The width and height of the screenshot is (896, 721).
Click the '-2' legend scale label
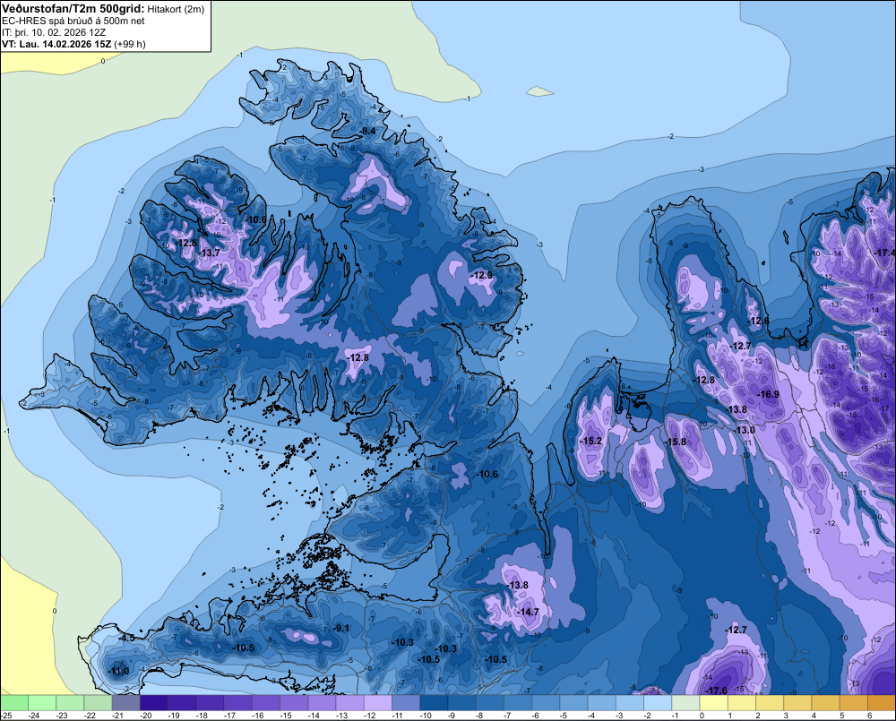[648, 716]
